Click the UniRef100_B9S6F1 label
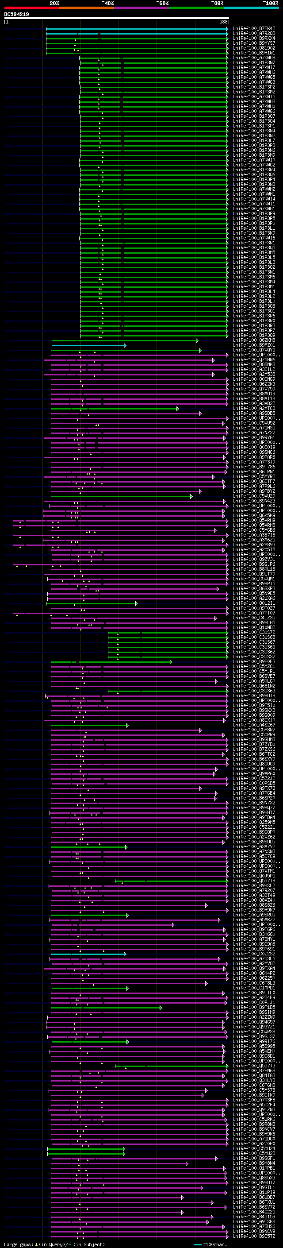Screen dimensions: 283x1248 (x=254, y=1159)
